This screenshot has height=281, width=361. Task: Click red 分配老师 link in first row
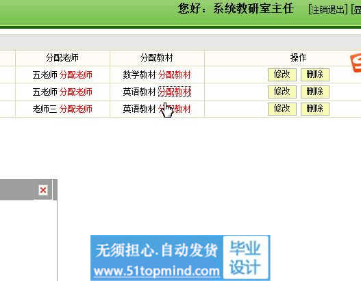click(x=76, y=75)
